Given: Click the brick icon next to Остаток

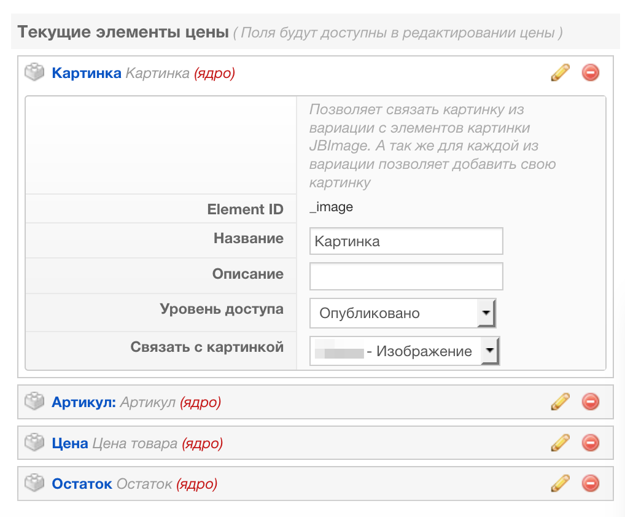Looking at the screenshot, I should [35, 484].
